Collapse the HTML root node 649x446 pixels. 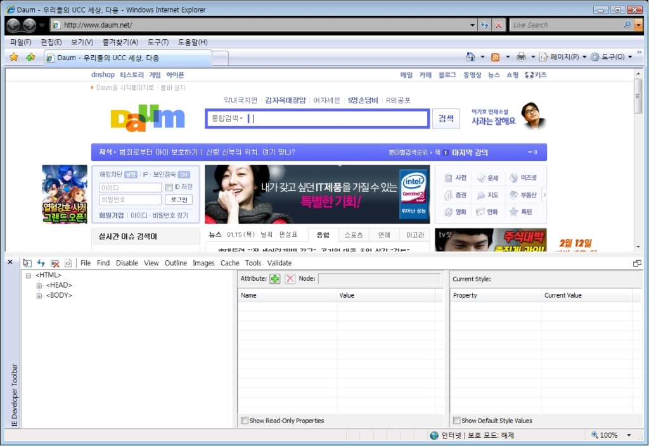[x=28, y=276]
